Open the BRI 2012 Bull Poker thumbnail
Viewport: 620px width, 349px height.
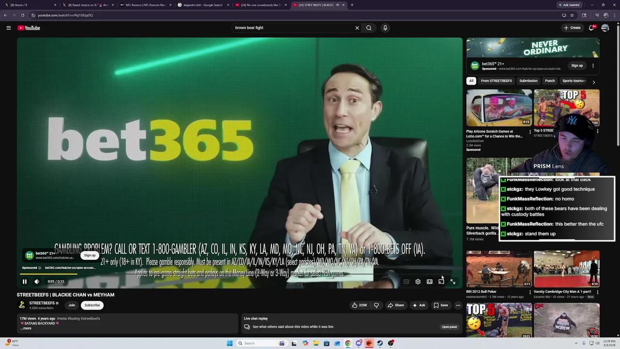point(499,269)
